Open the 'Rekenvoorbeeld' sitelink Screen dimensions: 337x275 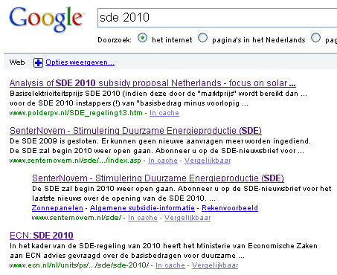click(230, 208)
